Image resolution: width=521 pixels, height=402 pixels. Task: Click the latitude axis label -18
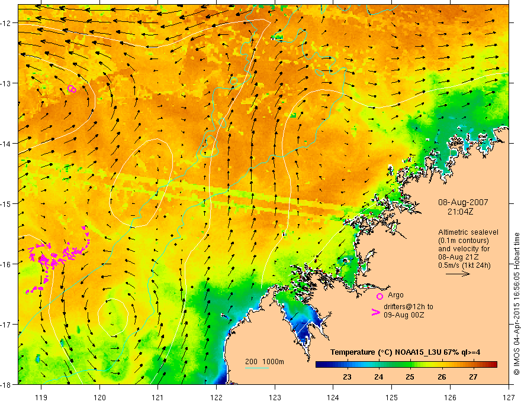pyautogui.click(x=7, y=385)
